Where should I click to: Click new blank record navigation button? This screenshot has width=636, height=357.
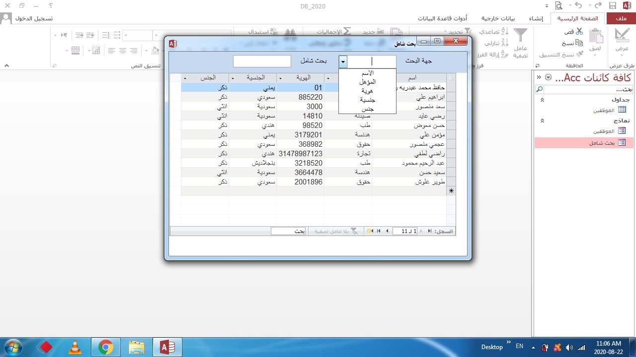370,231
